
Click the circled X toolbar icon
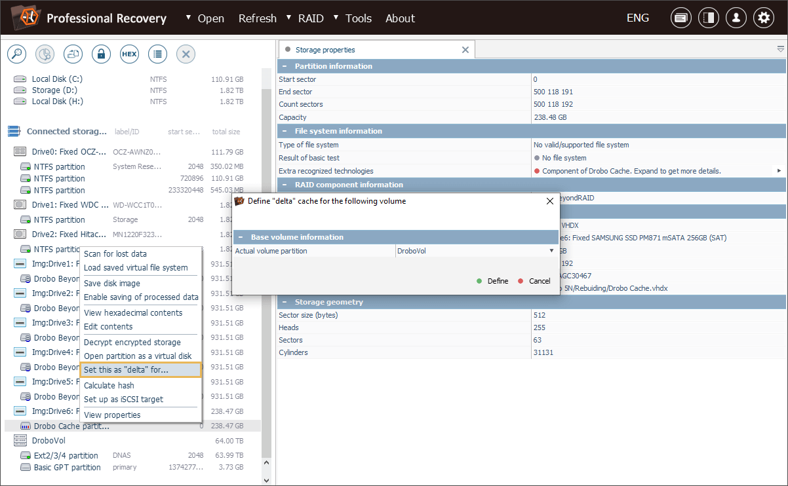pyautogui.click(x=186, y=54)
